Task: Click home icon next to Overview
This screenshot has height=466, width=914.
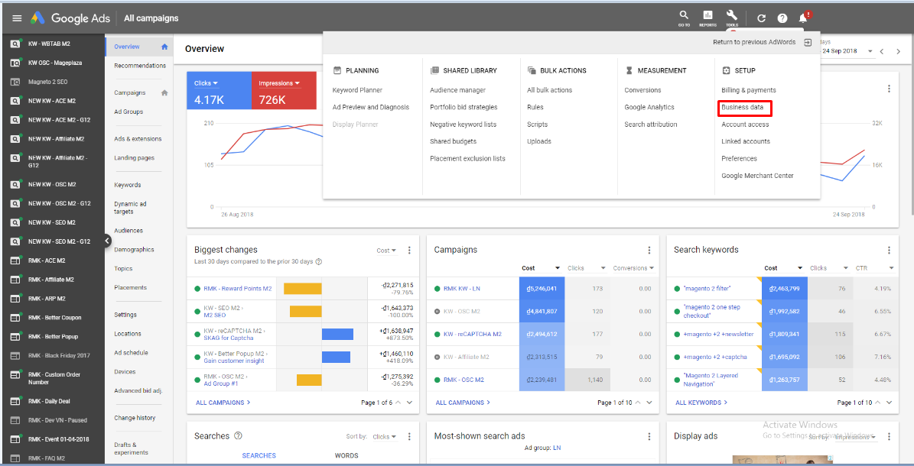Action: (164, 47)
